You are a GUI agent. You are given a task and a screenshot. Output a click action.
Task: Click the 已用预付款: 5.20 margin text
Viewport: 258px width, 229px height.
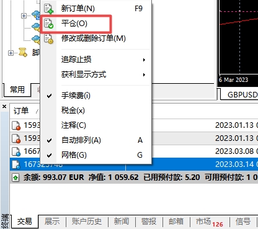[x=172, y=177]
